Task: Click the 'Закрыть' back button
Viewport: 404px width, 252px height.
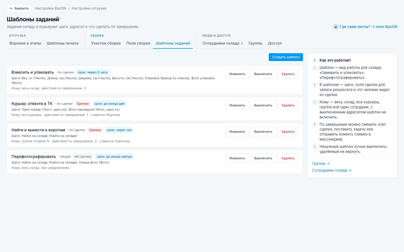Action: tap(19, 8)
